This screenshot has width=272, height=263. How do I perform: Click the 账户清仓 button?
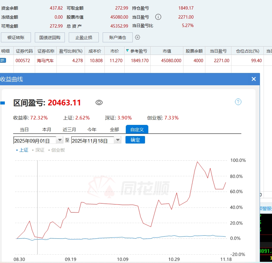pyautogui.click(x=118, y=37)
